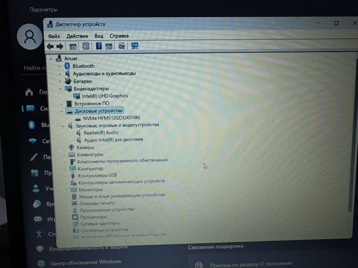Open Help via the blue question mark icon
Screen dimensions: 358x268
point(99,46)
